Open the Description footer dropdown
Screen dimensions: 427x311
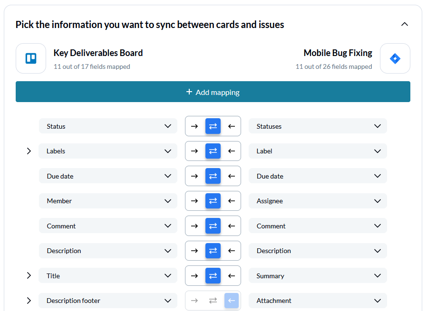[108, 301]
